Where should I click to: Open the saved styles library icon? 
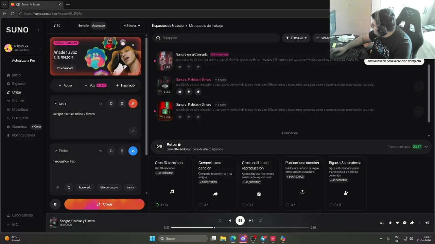pos(58,187)
